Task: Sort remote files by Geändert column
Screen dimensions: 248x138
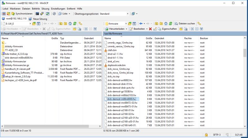Action: coord(159,38)
